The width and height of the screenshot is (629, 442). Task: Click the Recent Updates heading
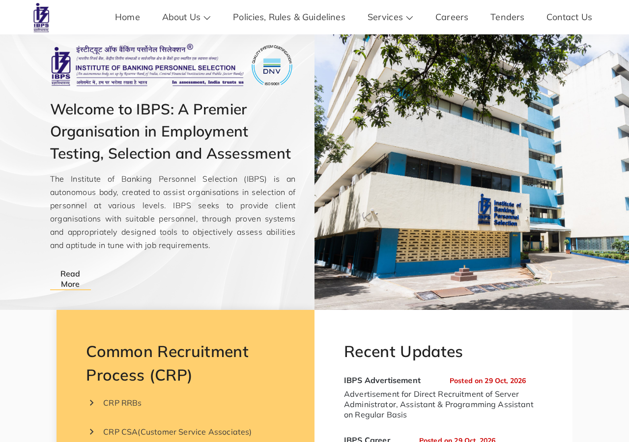403,352
